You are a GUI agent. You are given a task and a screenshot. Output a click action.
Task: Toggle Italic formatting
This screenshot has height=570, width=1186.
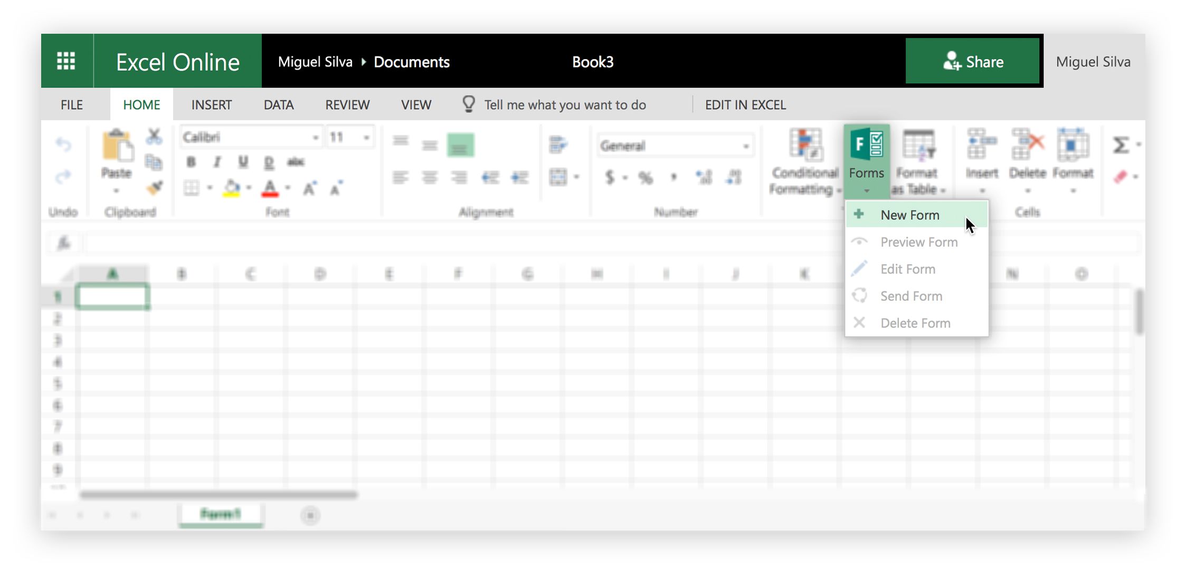point(217,162)
